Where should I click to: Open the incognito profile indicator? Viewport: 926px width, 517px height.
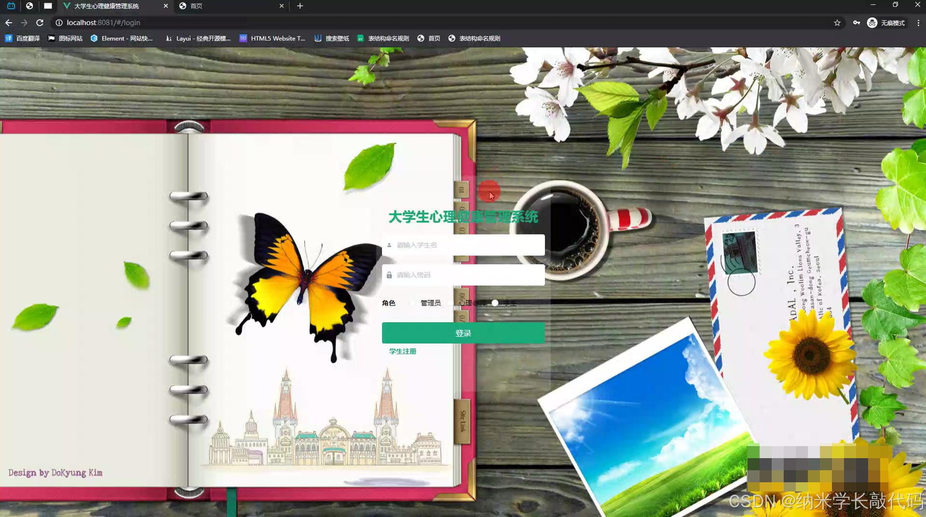pyautogui.click(x=886, y=23)
